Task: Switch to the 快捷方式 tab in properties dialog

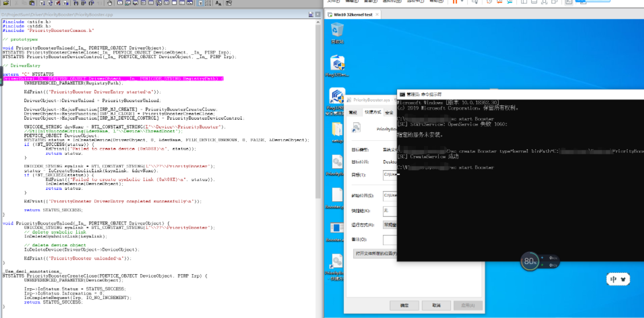Action: point(372,112)
